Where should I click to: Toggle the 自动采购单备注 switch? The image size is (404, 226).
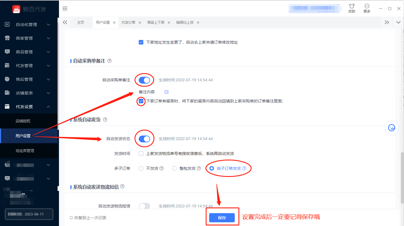coord(144,80)
